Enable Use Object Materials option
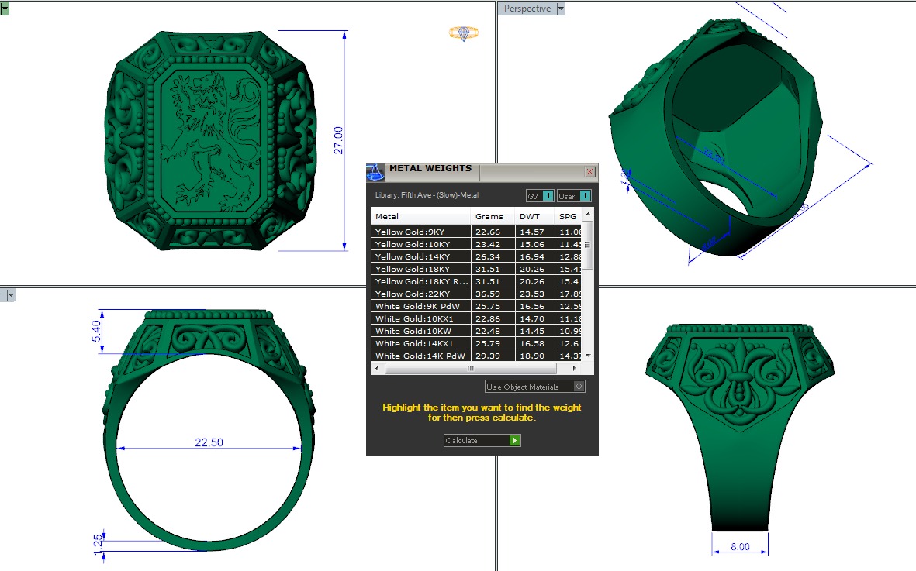916x571 pixels. 579,387
